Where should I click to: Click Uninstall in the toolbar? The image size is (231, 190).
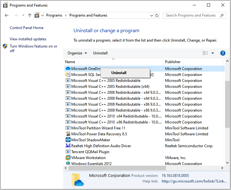(100, 53)
